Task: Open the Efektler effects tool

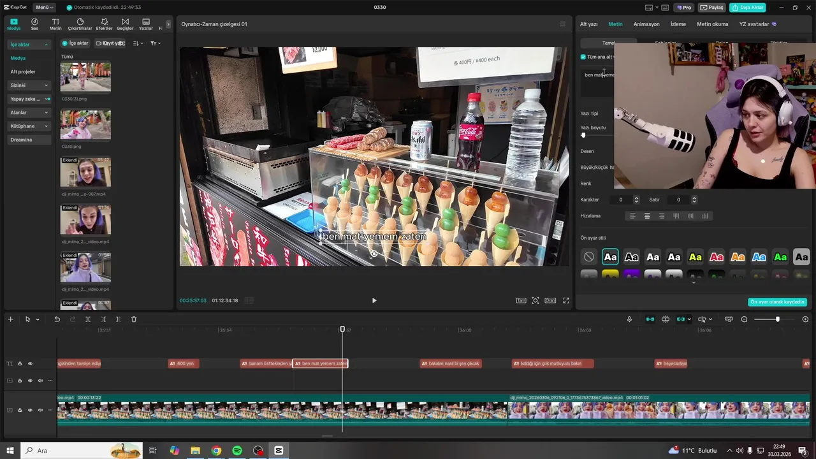Action: [104, 24]
